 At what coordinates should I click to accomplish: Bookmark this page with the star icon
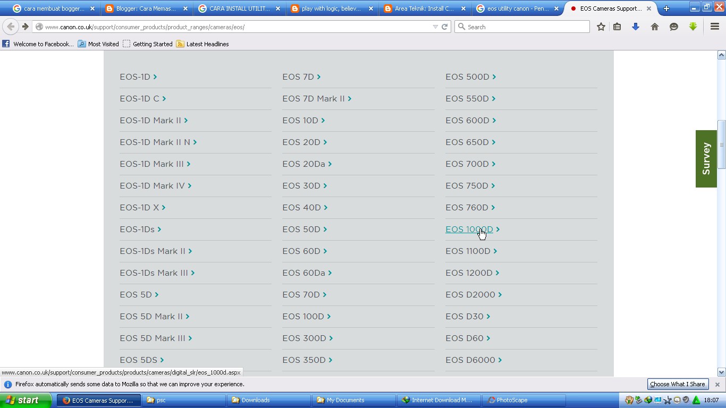point(601,27)
